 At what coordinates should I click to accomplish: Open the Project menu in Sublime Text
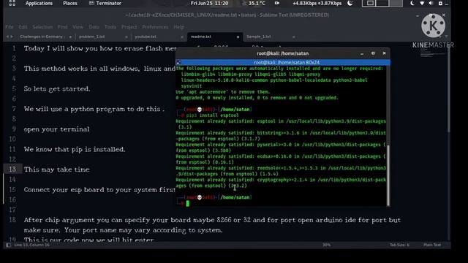(x=129, y=27)
